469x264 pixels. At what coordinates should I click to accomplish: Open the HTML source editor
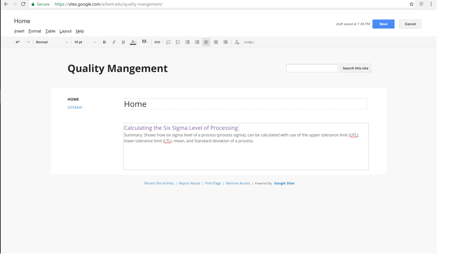click(x=249, y=42)
